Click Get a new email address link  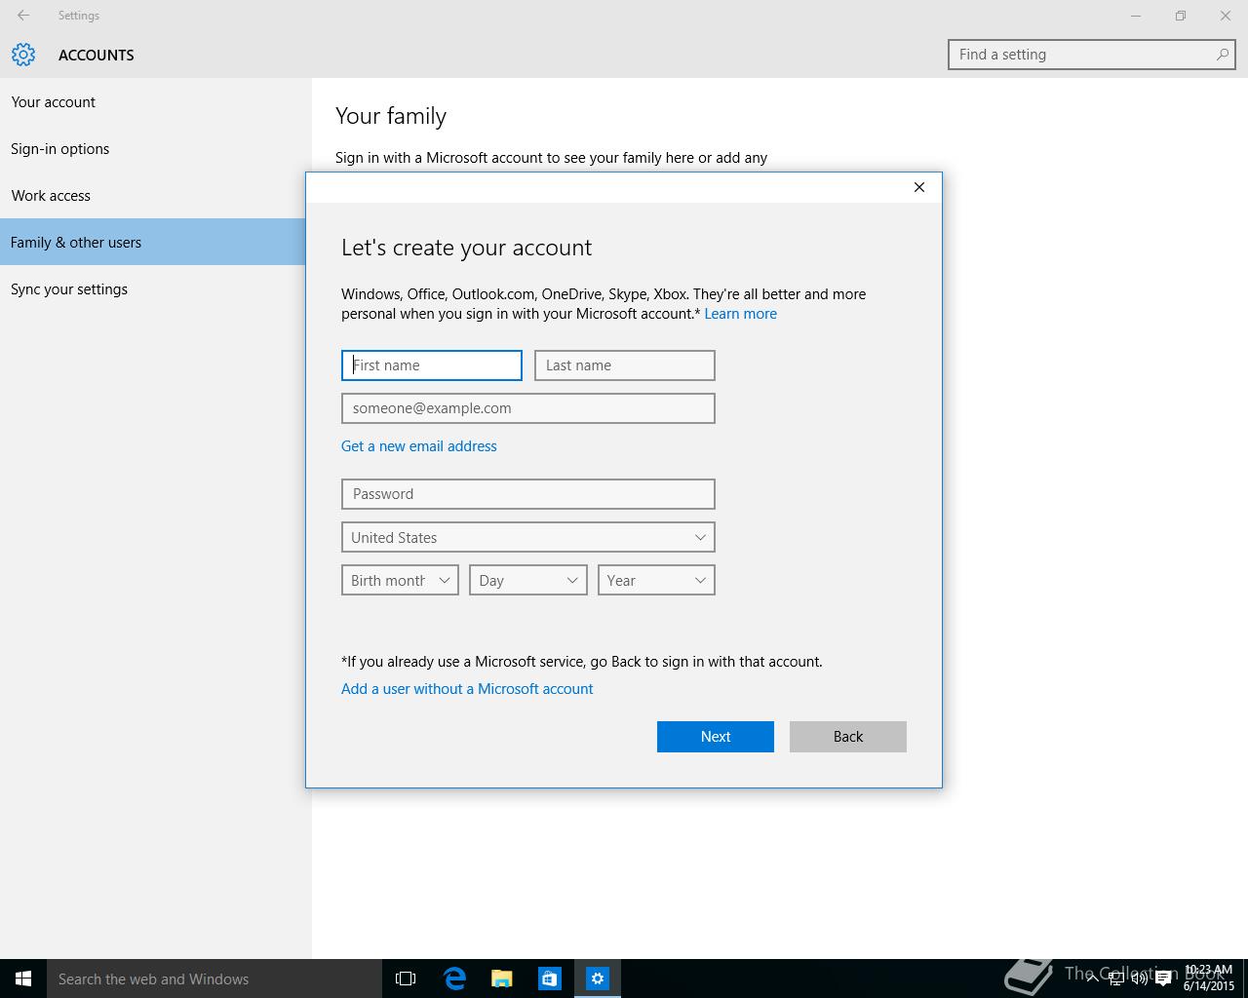pos(418,446)
